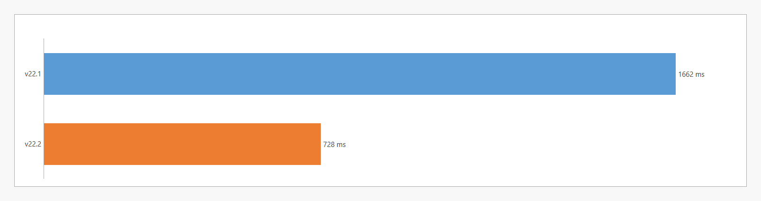Click blank plot area right of "728 ms"

[x=521, y=144]
